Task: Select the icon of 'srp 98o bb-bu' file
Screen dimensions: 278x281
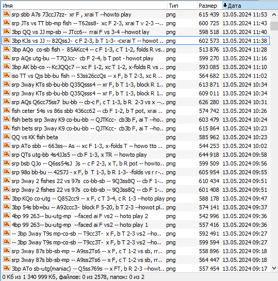Action: 7,172
